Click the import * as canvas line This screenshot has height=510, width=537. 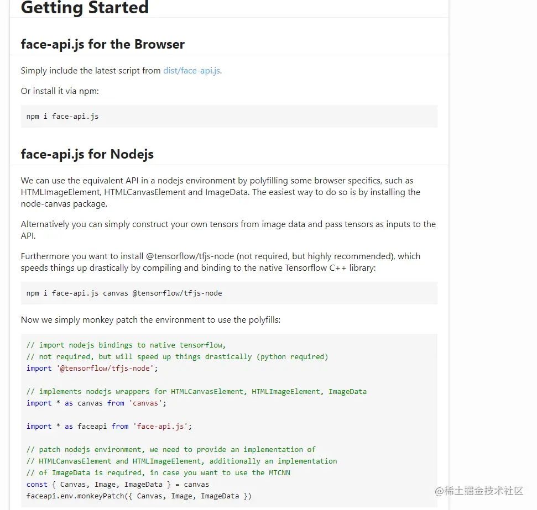[x=96, y=403]
